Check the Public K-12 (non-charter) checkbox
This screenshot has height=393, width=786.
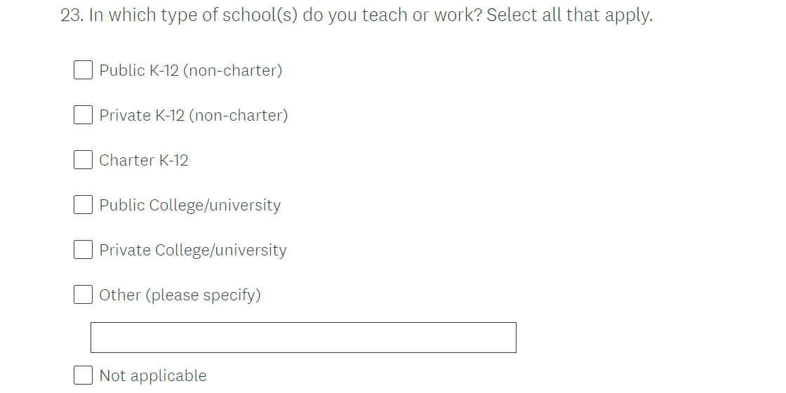point(83,70)
